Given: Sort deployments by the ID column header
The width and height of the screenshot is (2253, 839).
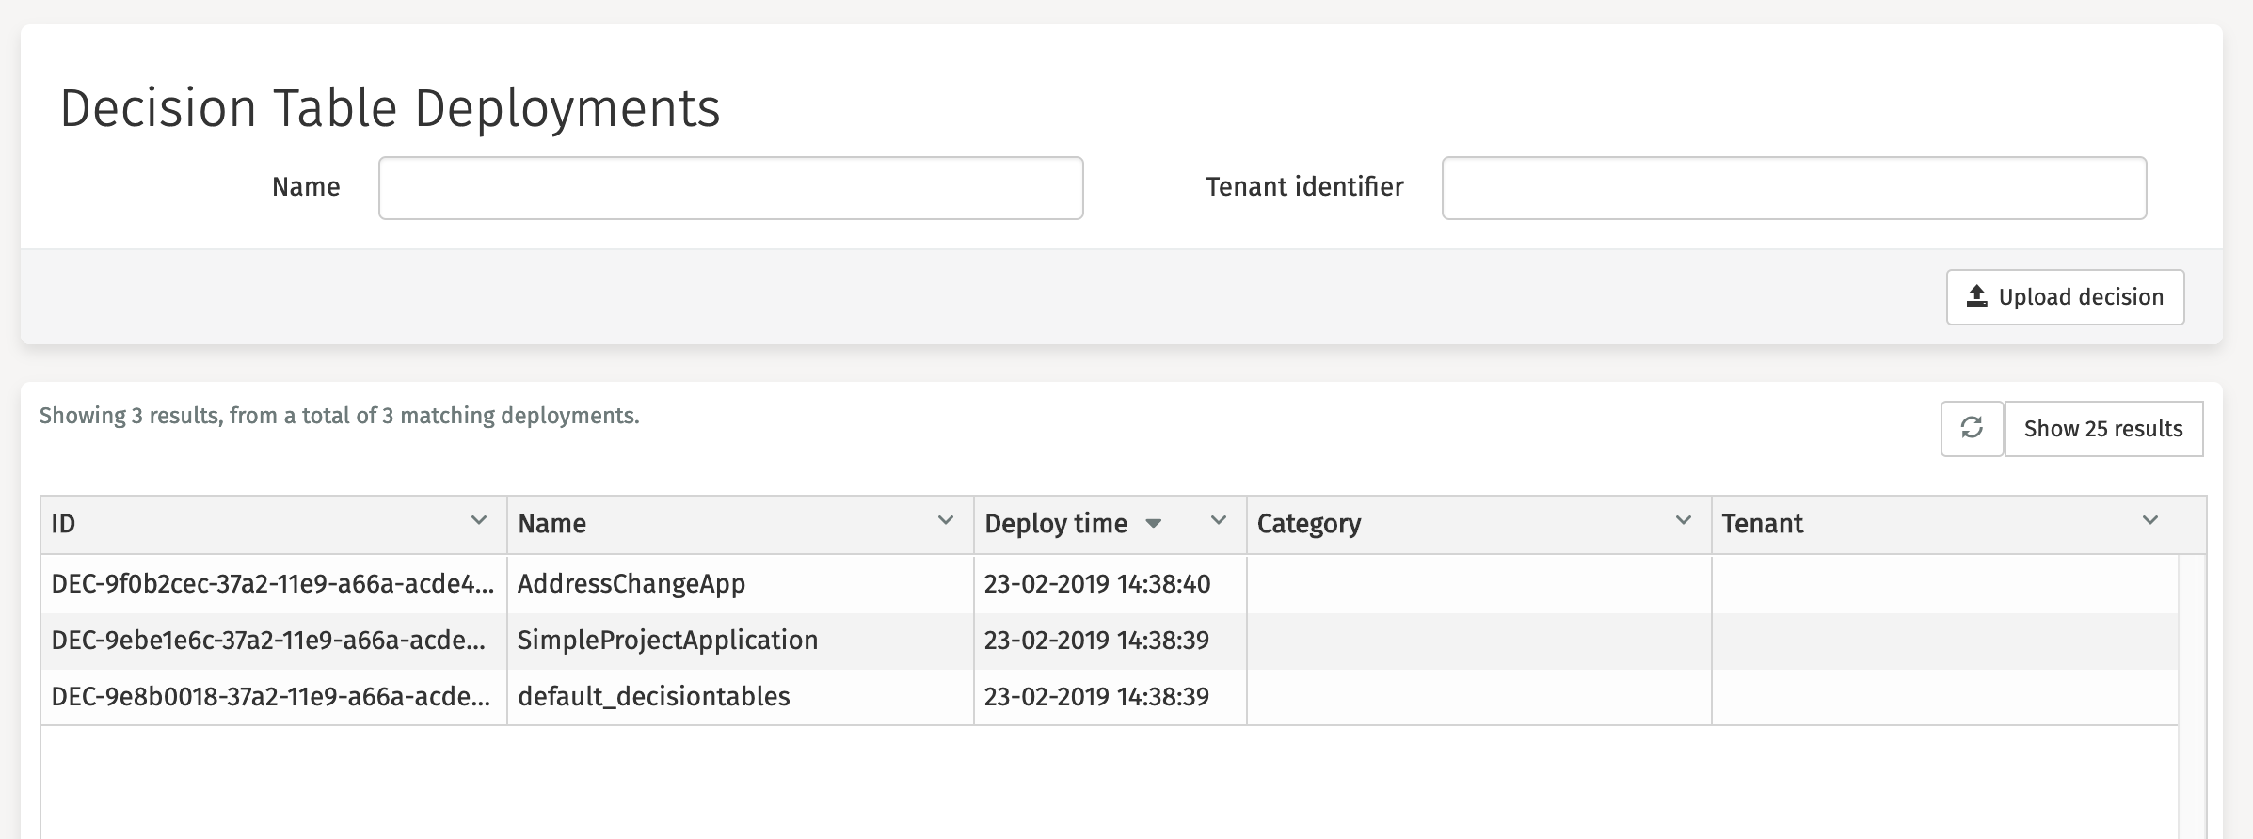Looking at the screenshot, I should [63, 523].
